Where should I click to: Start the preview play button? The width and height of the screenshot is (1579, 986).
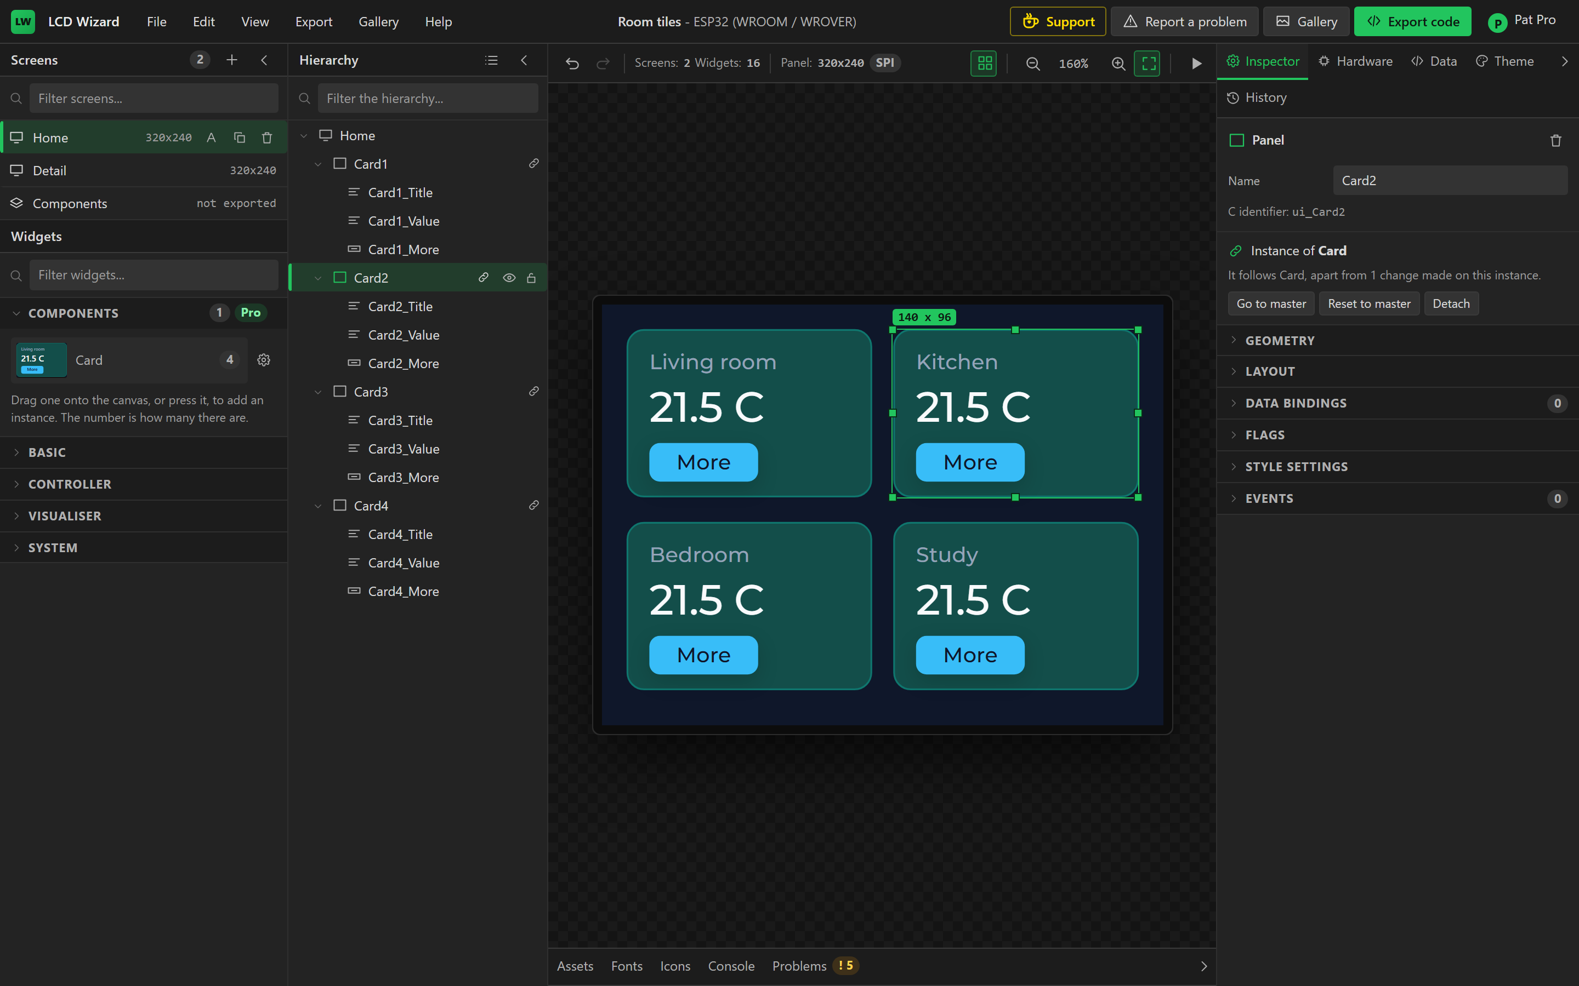(x=1197, y=63)
